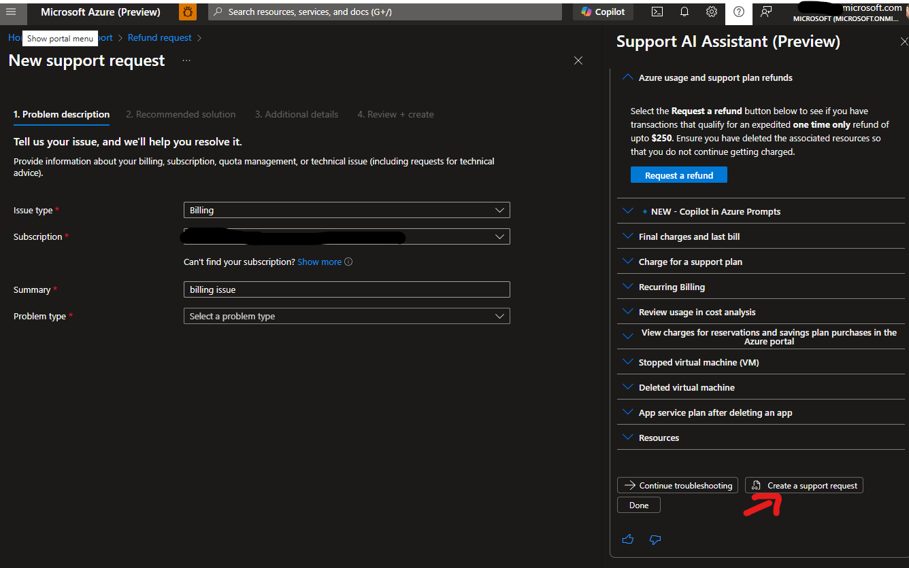This screenshot has width=909, height=568.
Task: Open the notifications bell
Action: pyautogui.click(x=684, y=12)
